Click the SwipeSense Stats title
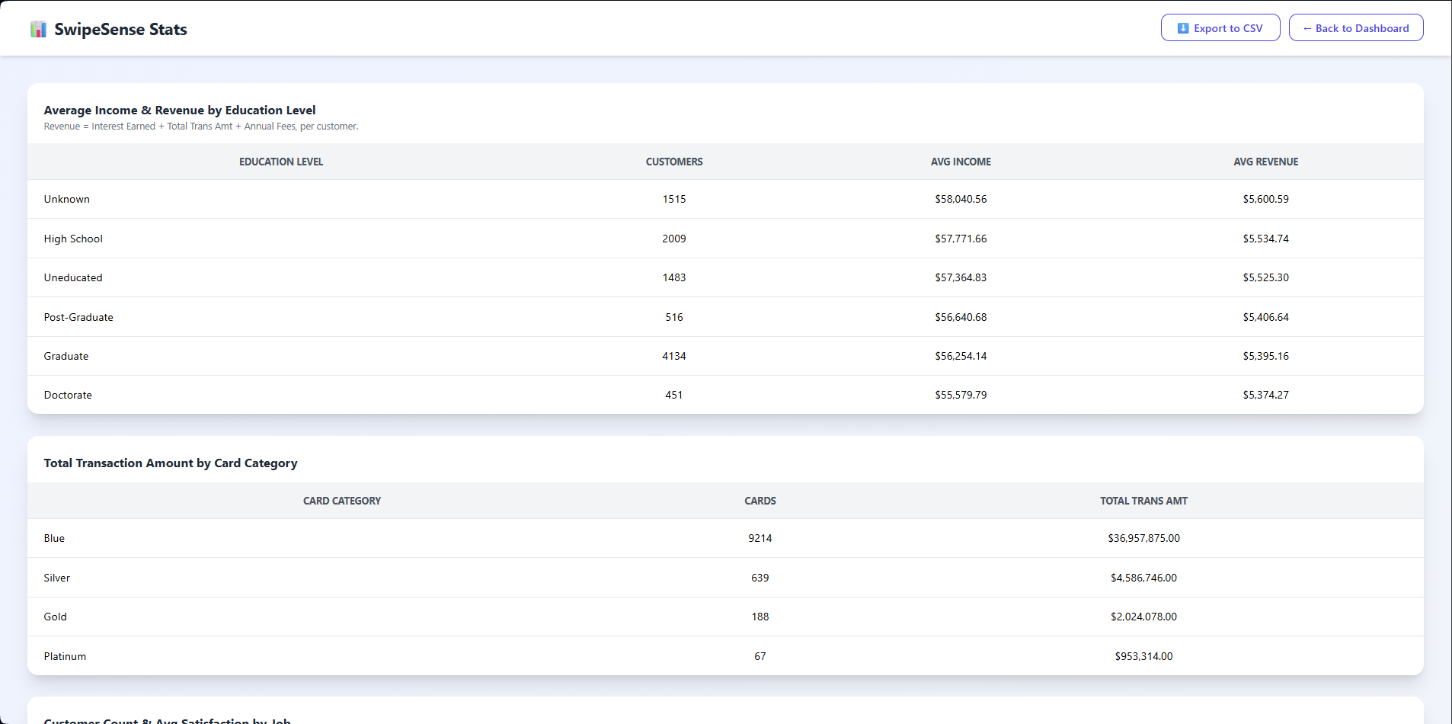 click(120, 29)
